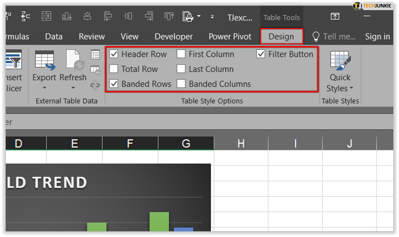The height and width of the screenshot is (237, 399).
Task: Open table Properties icon in External Table Data
Action: [95, 55]
